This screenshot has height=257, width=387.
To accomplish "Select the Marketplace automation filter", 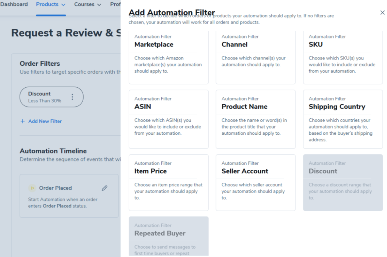I will (169, 57).
